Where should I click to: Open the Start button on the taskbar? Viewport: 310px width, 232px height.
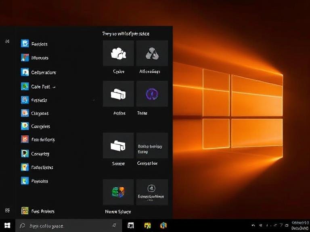pos(7,225)
